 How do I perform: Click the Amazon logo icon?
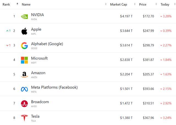pos(24,75)
